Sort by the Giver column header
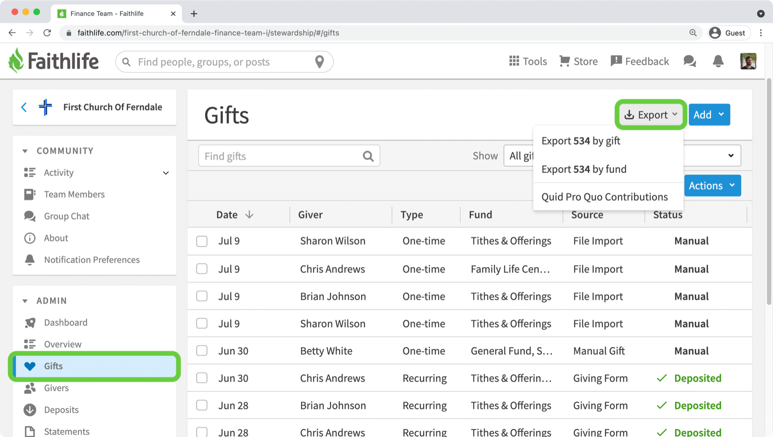Viewport: 773px width, 437px height. [x=310, y=214]
